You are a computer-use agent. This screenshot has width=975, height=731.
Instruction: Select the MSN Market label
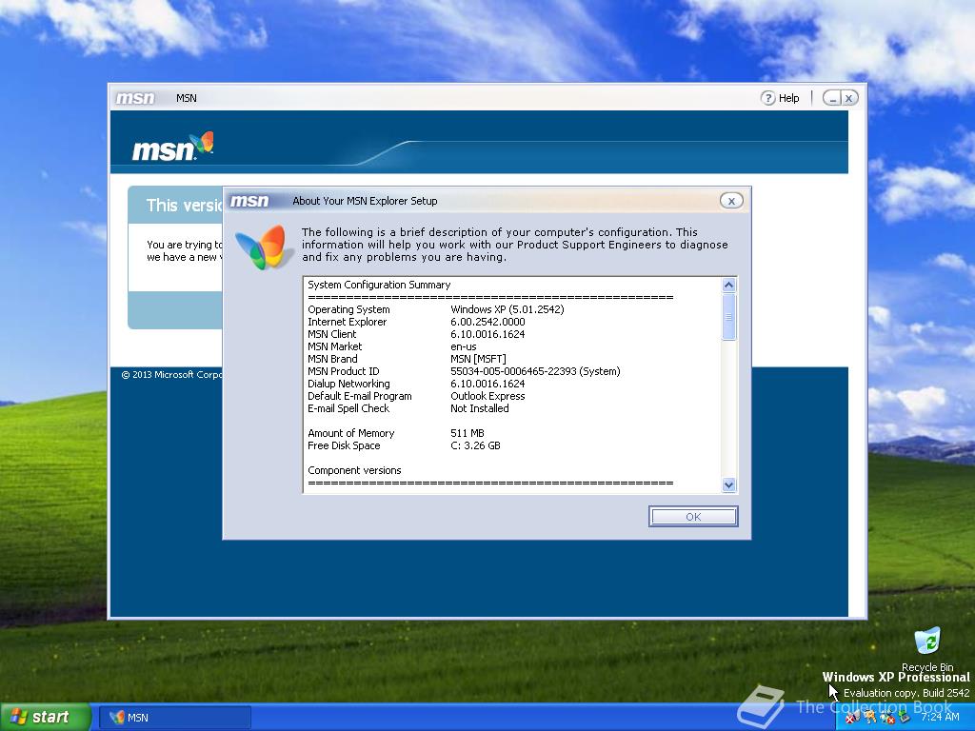pyautogui.click(x=334, y=346)
